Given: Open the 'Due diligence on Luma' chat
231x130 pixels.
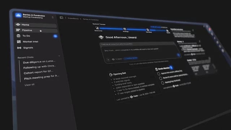Looking at the screenshot, I should click(x=39, y=62).
